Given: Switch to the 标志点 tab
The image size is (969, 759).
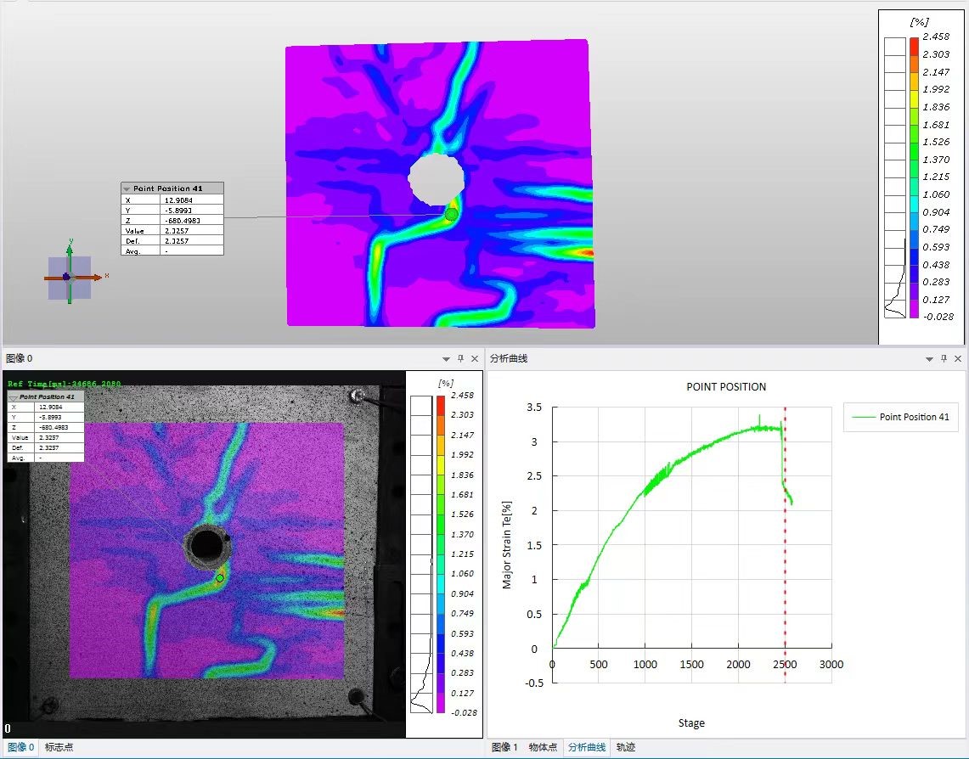Looking at the screenshot, I should [59, 747].
